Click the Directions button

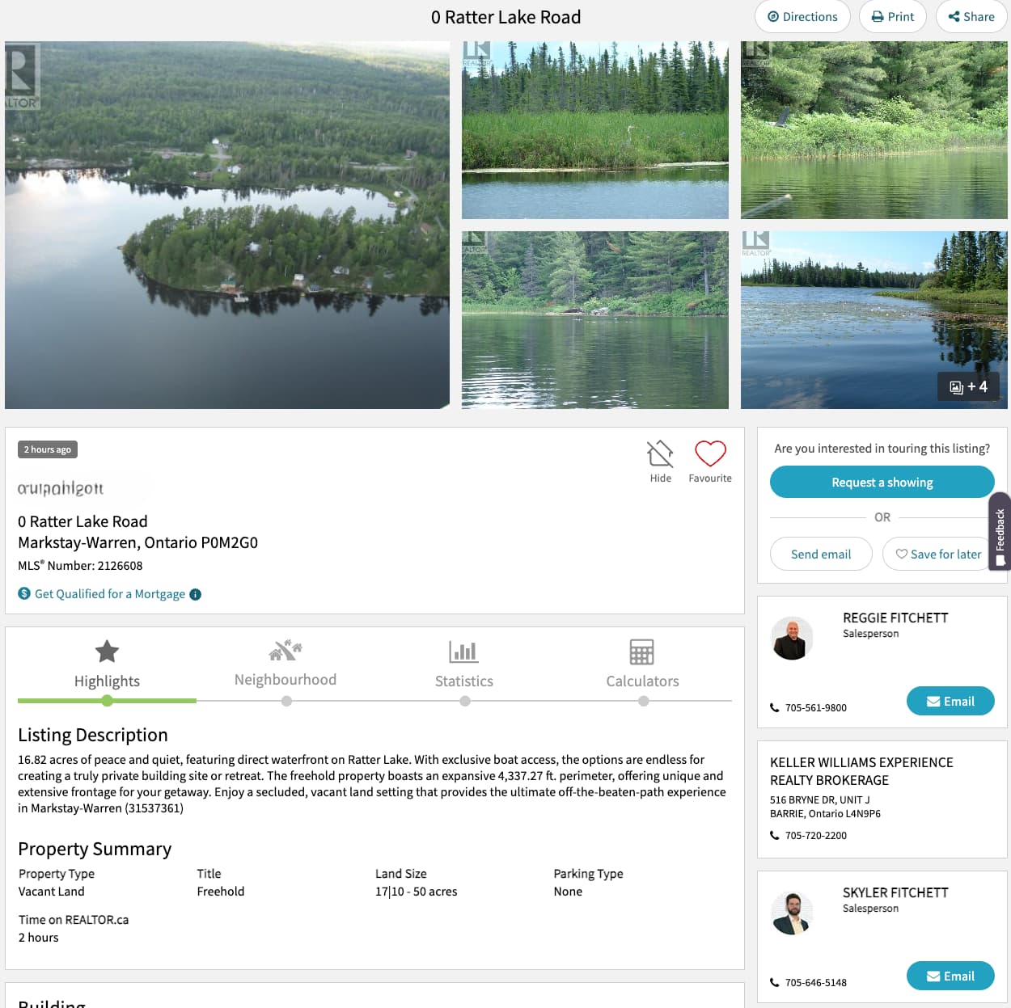click(802, 17)
